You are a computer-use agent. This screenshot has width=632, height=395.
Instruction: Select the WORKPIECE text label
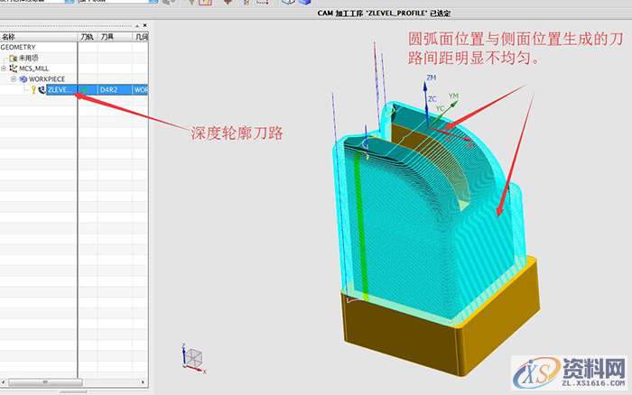pos(47,79)
